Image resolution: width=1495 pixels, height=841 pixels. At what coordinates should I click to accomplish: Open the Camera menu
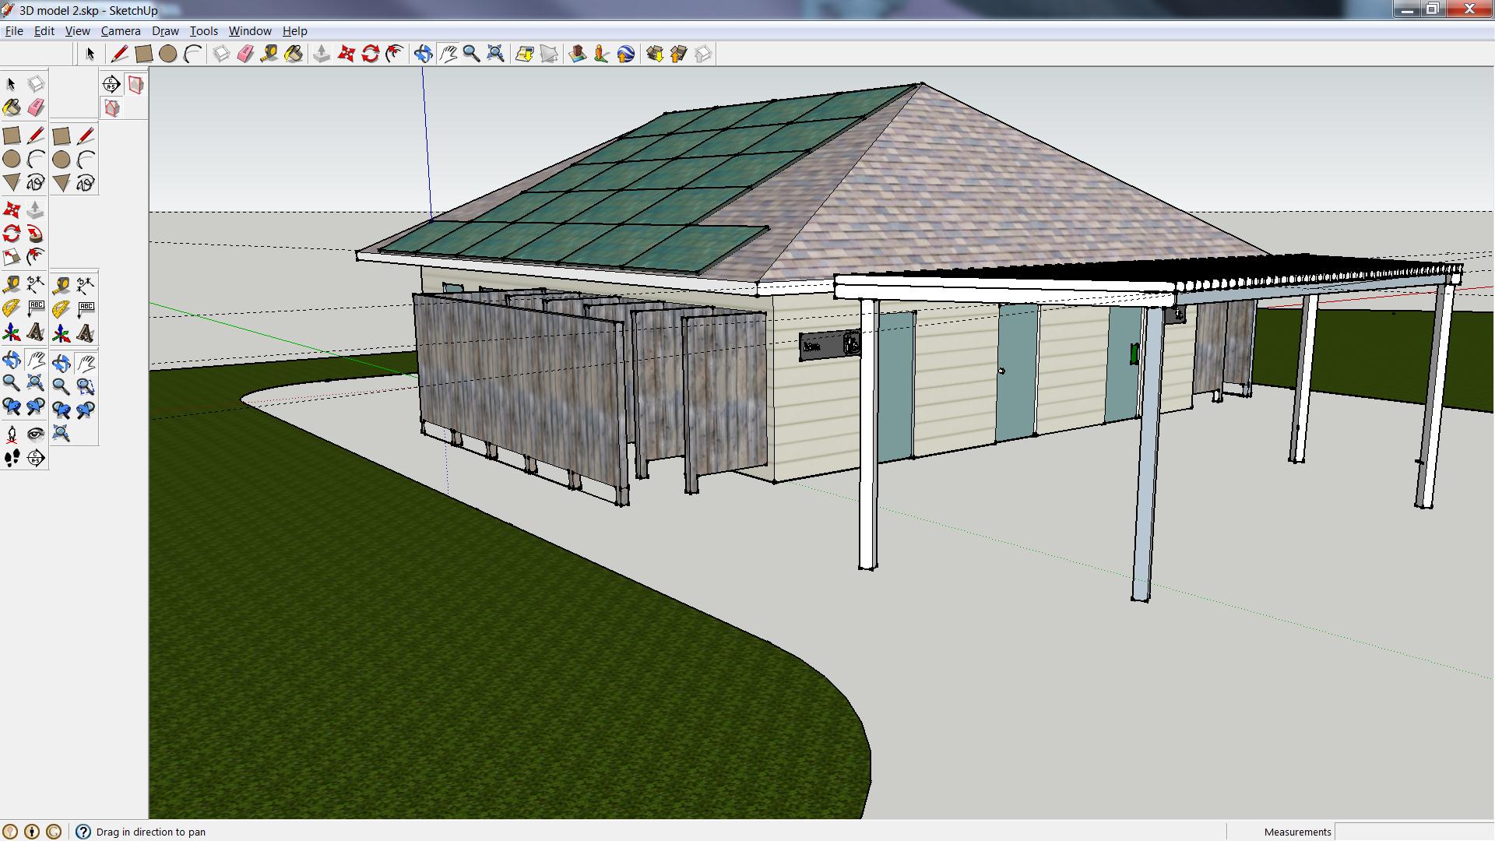[120, 31]
